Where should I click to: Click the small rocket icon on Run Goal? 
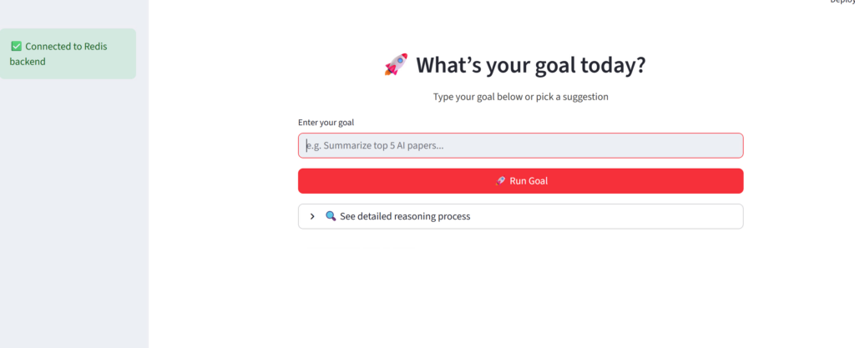[x=500, y=180]
